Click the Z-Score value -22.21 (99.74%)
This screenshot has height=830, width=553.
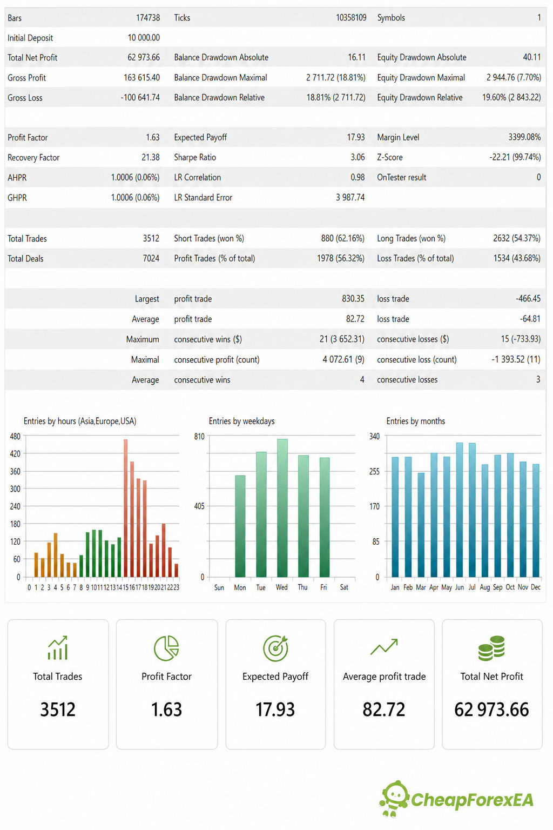click(515, 158)
